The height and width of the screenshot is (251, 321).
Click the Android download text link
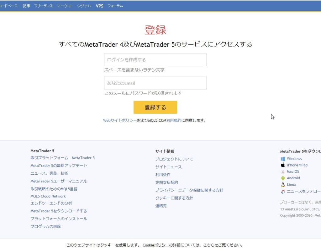[293, 178]
